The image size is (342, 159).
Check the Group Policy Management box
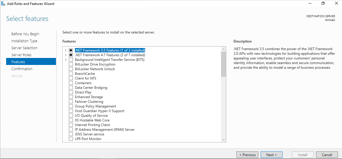[71, 106]
